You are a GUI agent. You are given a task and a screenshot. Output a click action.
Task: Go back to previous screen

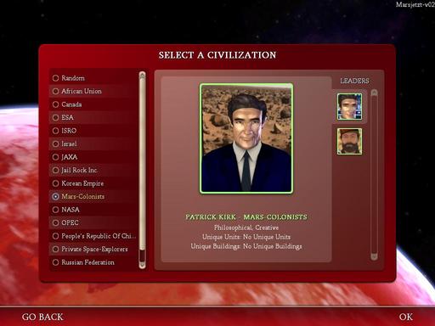[x=42, y=317]
